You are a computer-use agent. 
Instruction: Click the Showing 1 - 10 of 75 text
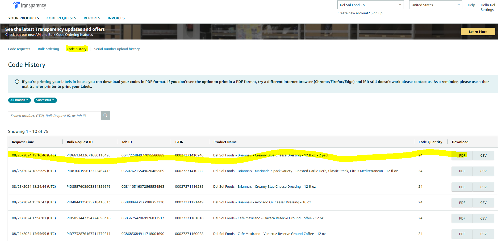pyautogui.click(x=28, y=131)
